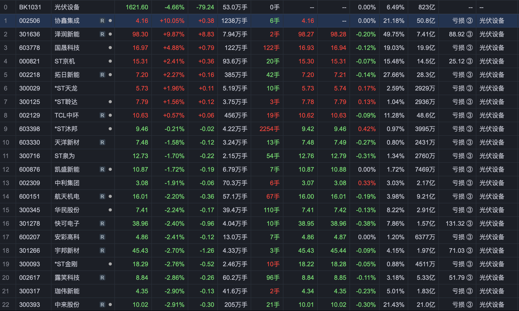Open stock code 603398 *ST沐邦

(x=30, y=129)
